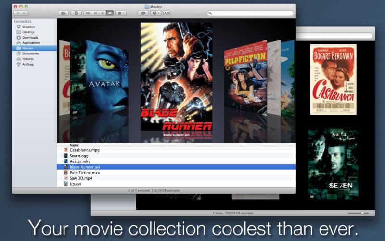385x241 pixels.
Task: Click the Pictures sidebar icon
Action: click(x=19, y=59)
